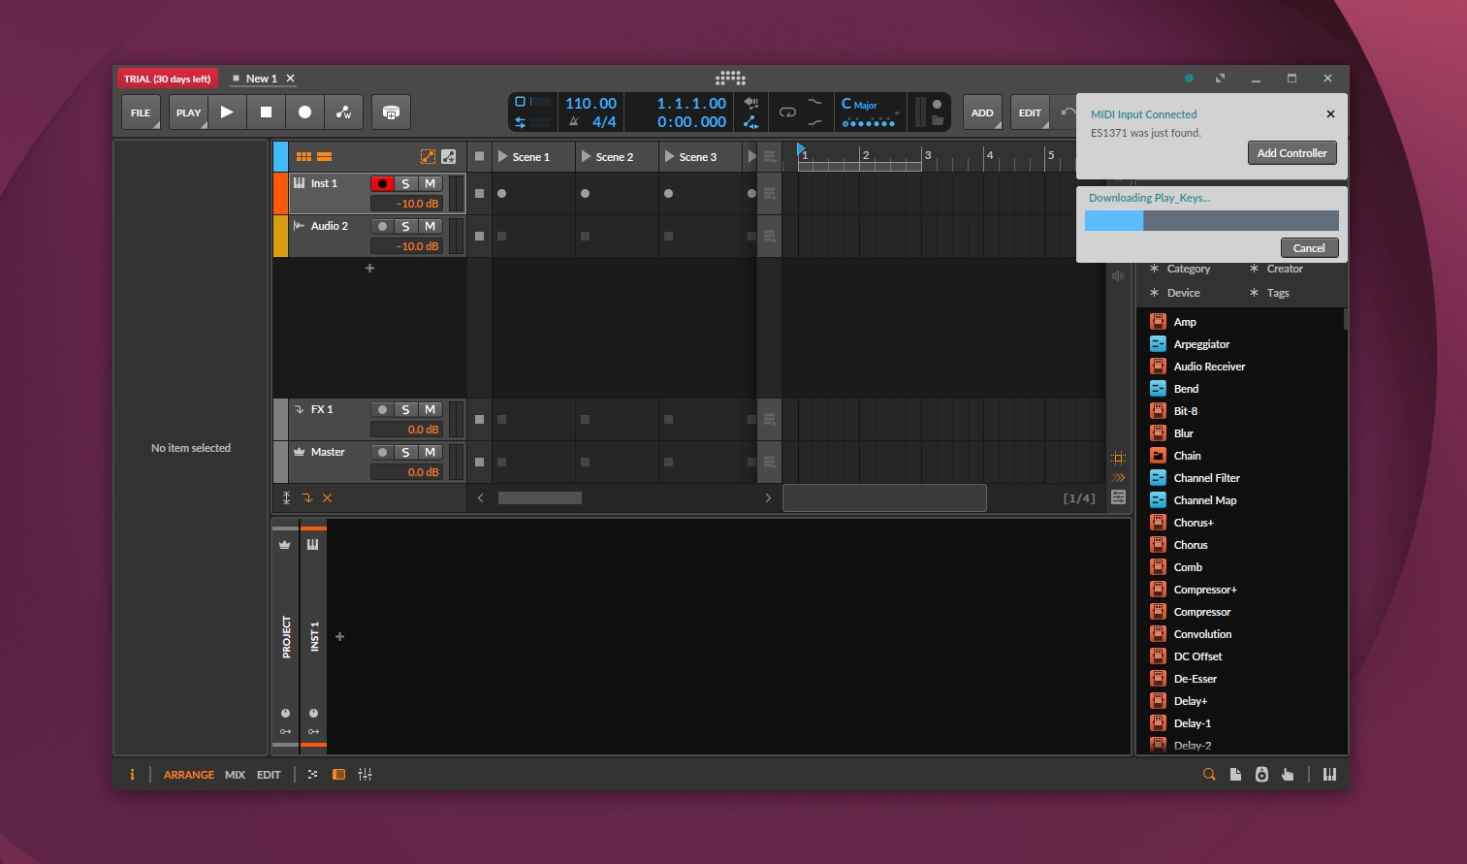Adjust Master volume 0.0 dB field
Screen dimensions: 1467x864
pyautogui.click(x=407, y=472)
